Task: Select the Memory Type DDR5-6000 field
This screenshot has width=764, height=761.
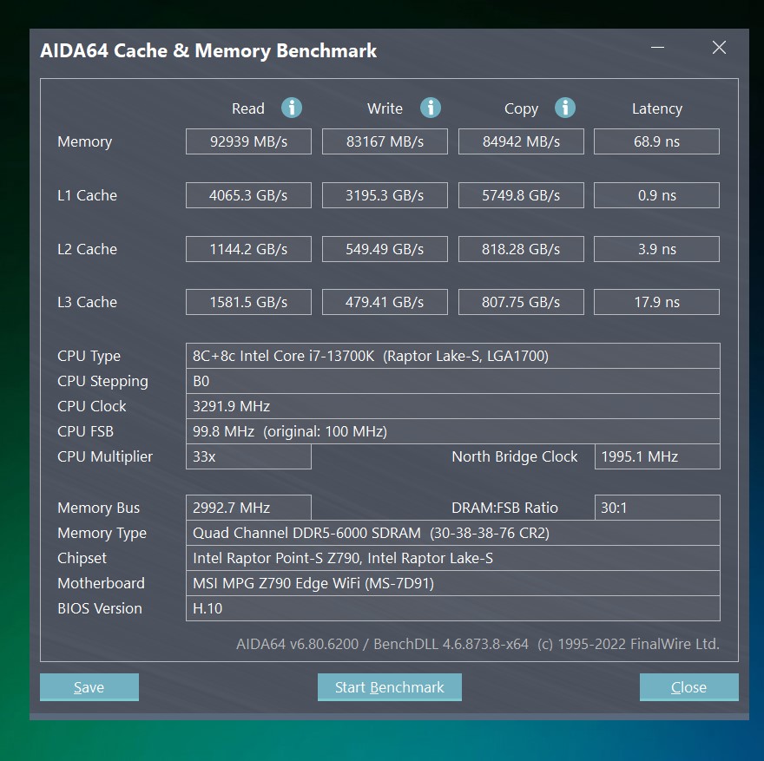Action: [453, 532]
